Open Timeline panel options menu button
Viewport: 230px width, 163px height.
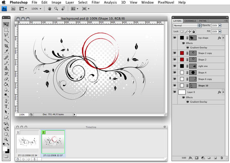click(x=165, y=127)
